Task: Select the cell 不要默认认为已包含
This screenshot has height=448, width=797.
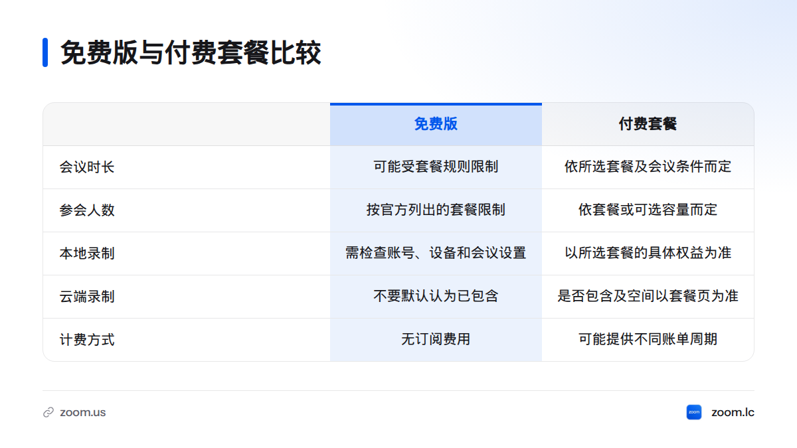Action: tap(436, 297)
